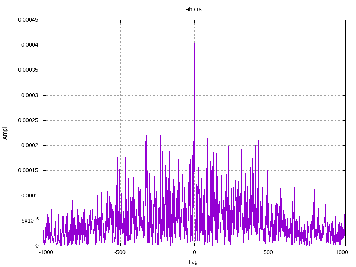Click y-axis tick label 0.00025
Viewport: 356px width, 267px height.
pyautogui.click(x=28, y=120)
